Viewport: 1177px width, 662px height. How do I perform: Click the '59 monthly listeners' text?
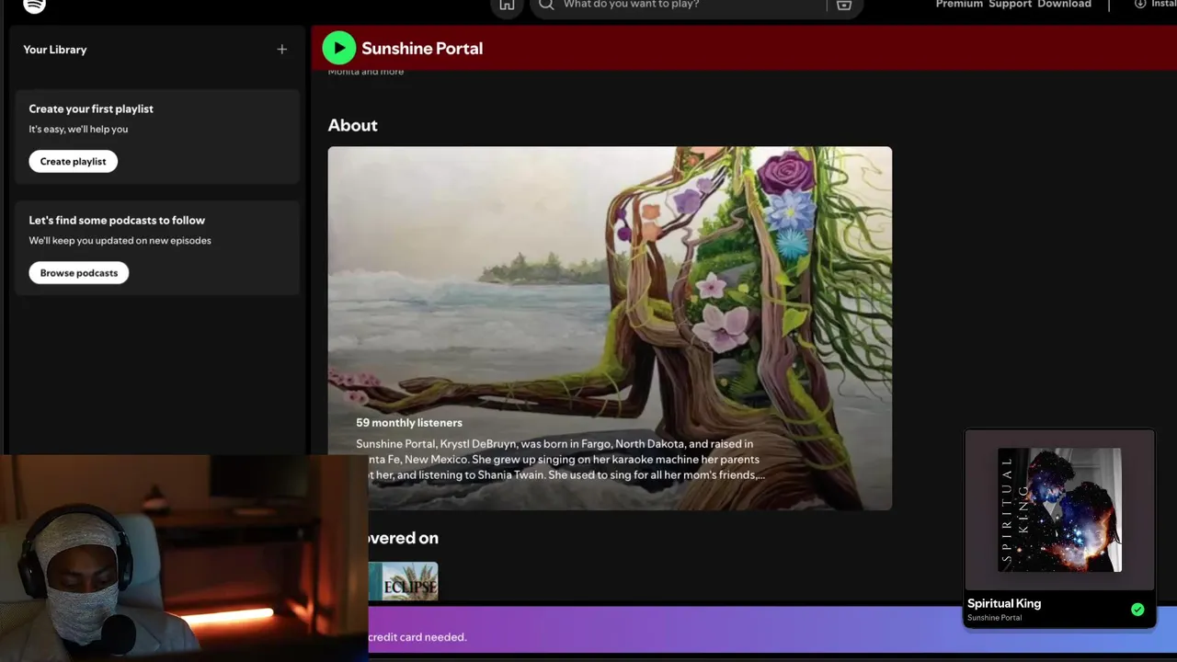pos(409,423)
